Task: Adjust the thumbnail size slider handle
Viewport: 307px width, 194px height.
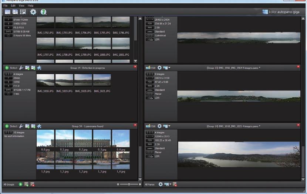Action: point(129,184)
